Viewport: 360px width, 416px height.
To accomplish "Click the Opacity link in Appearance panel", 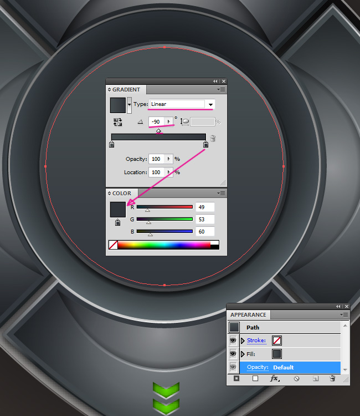I will [x=258, y=367].
